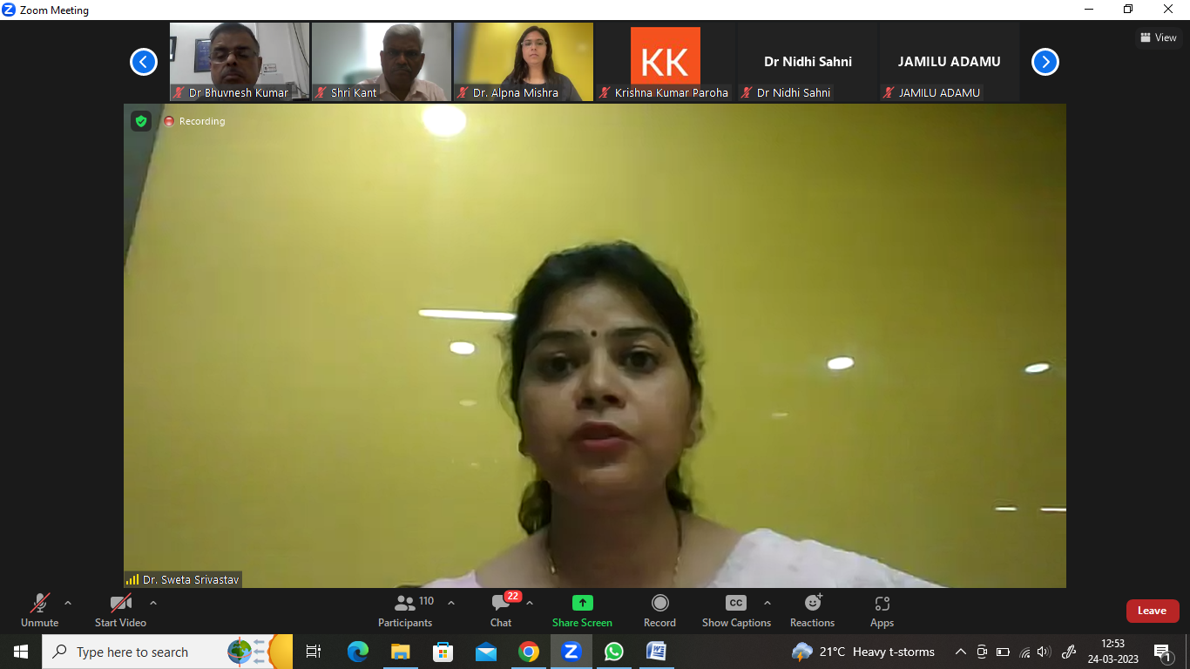Expand audio options arrow beside Unmute
The width and height of the screenshot is (1190, 669).
[x=68, y=603]
